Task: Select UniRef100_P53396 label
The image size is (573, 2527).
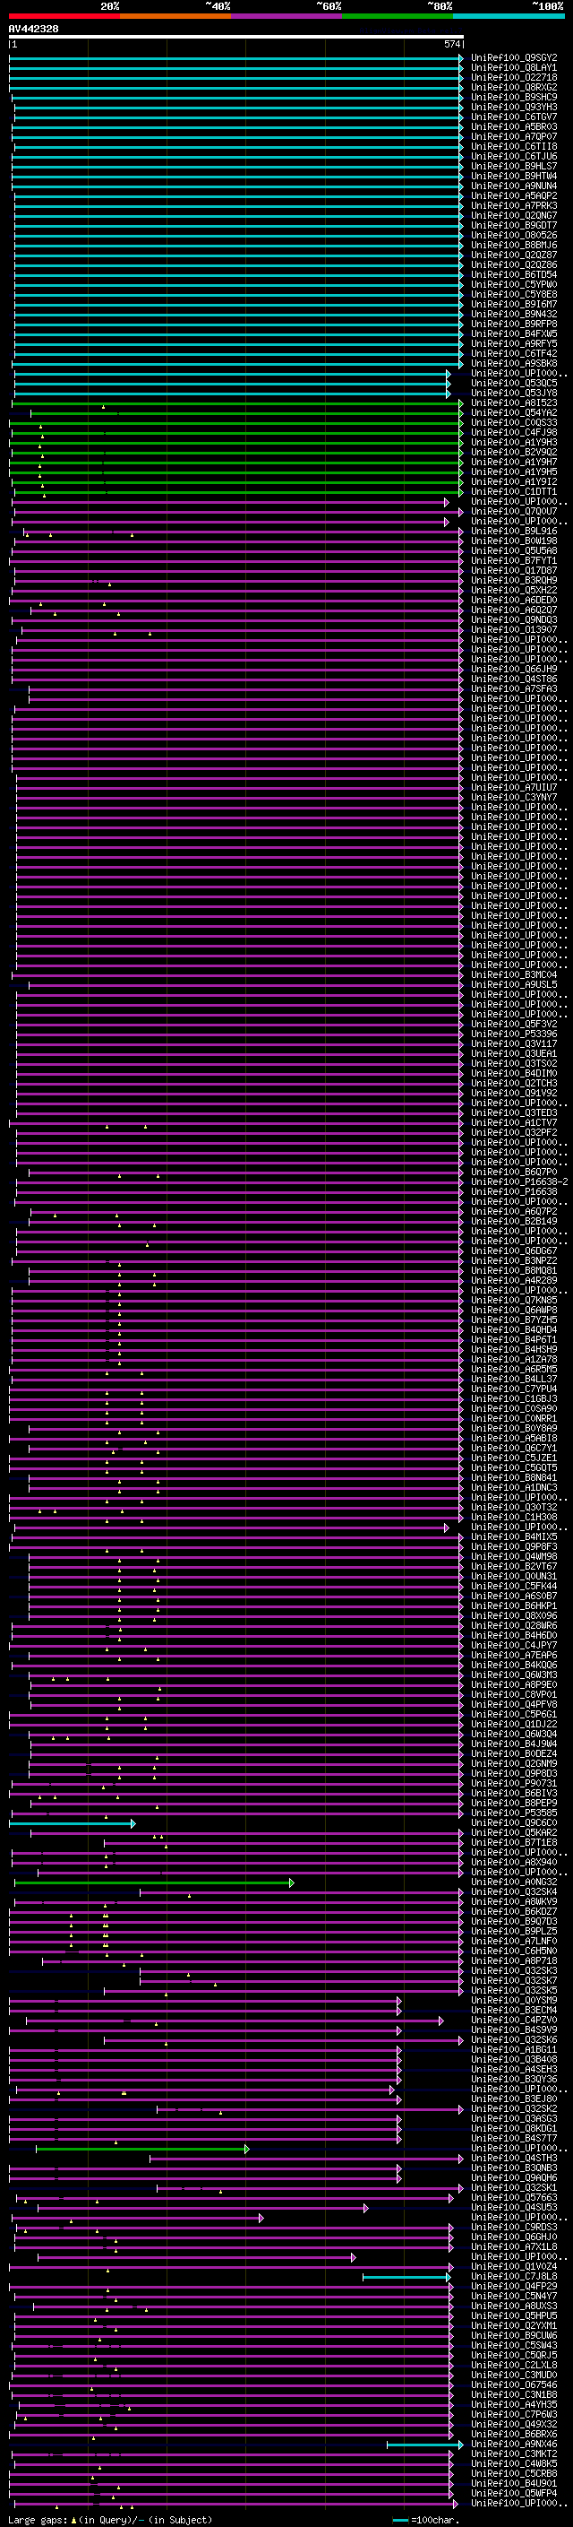Action: click(x=514, y=1034)
